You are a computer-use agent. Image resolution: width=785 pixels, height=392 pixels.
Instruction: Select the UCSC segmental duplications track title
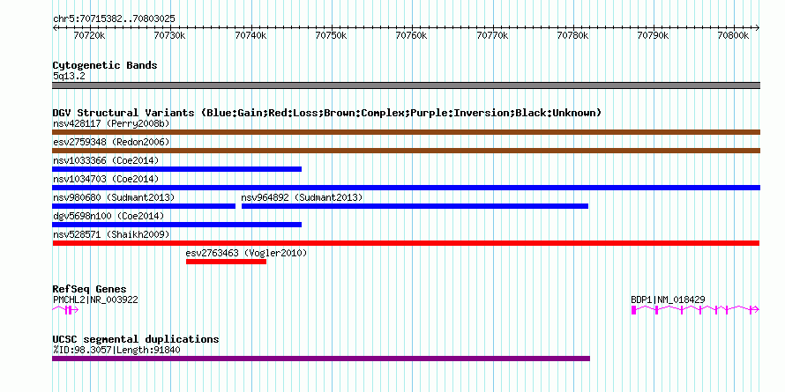tap(136, 339)
